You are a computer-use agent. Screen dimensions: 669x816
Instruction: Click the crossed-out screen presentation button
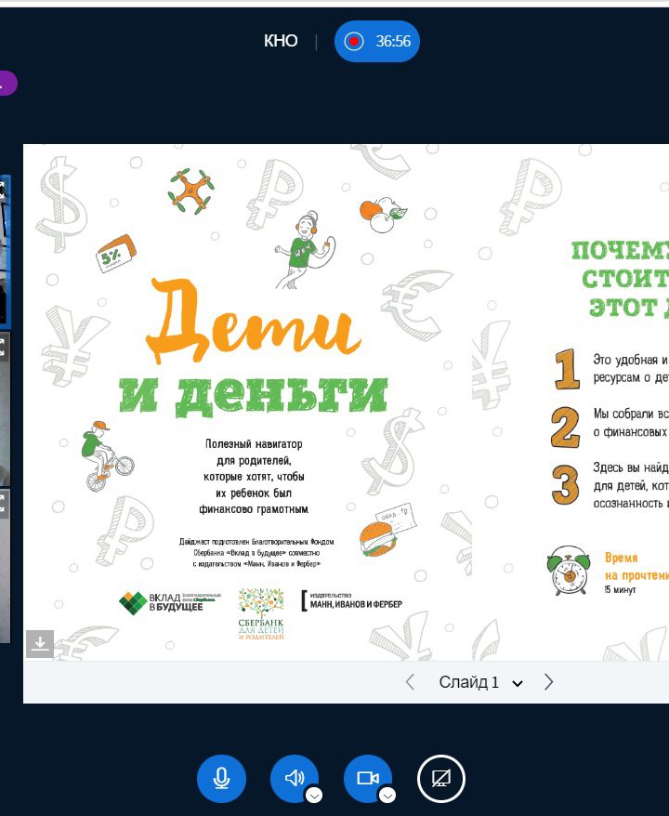[x=440, y=778]
